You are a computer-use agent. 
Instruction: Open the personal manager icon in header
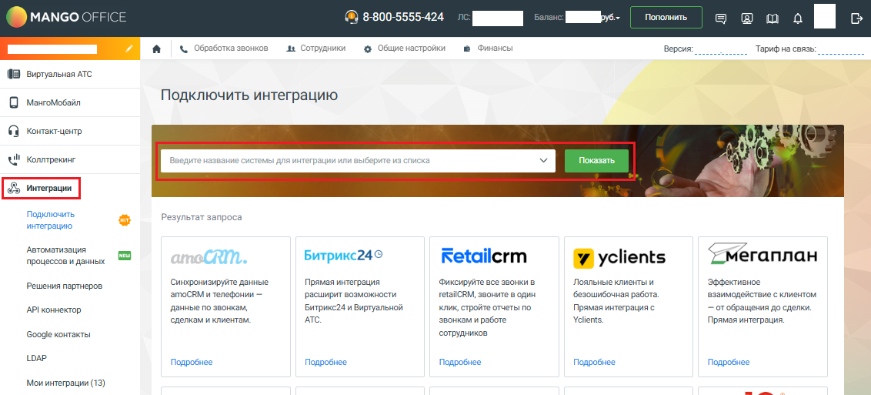746,18
